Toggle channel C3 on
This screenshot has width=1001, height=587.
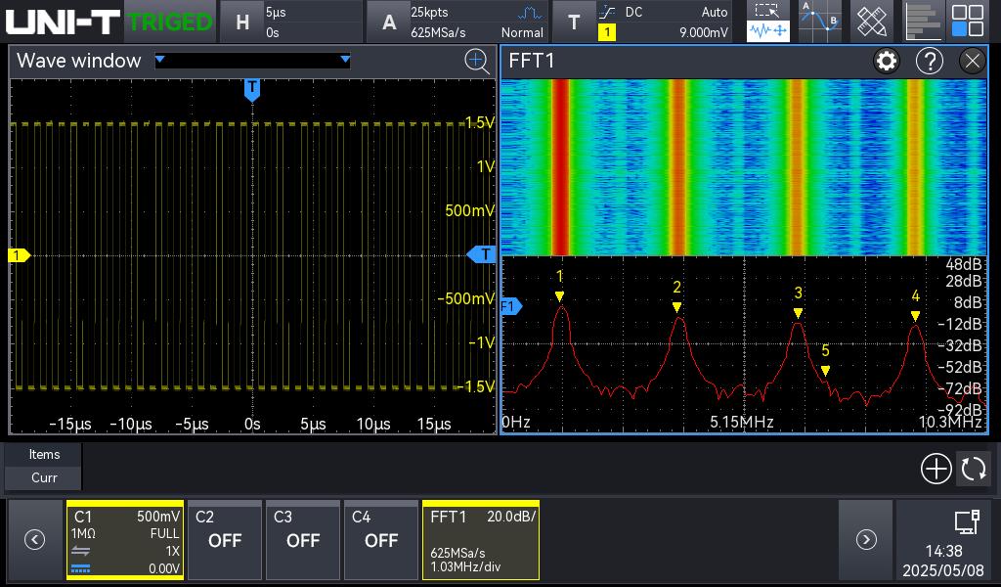click(302, 540)
